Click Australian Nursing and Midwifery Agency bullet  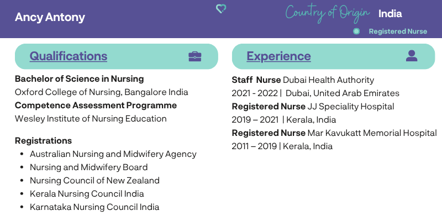point(113,154)
